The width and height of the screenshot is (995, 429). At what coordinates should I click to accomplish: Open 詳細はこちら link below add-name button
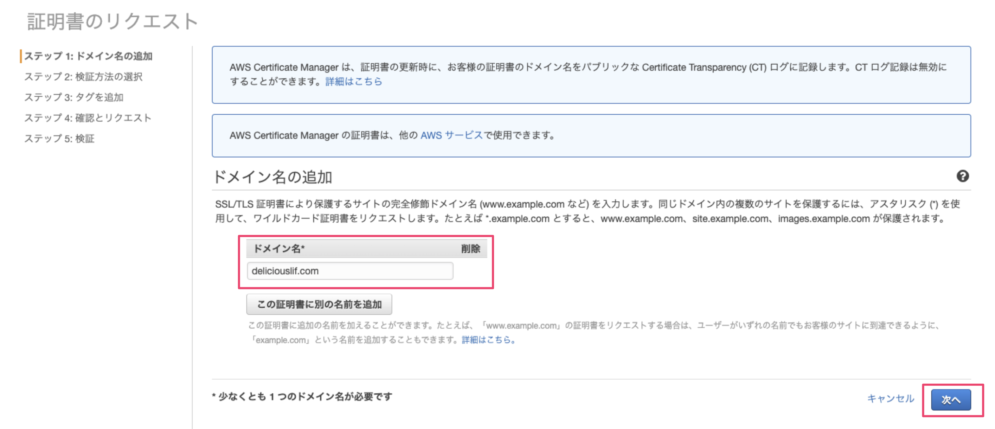(488, 340)
